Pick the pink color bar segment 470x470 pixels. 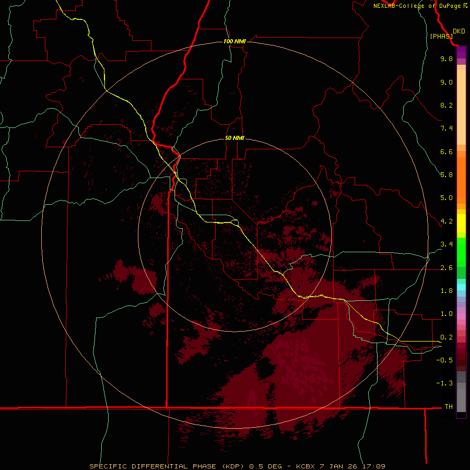[x=461, y=316]
